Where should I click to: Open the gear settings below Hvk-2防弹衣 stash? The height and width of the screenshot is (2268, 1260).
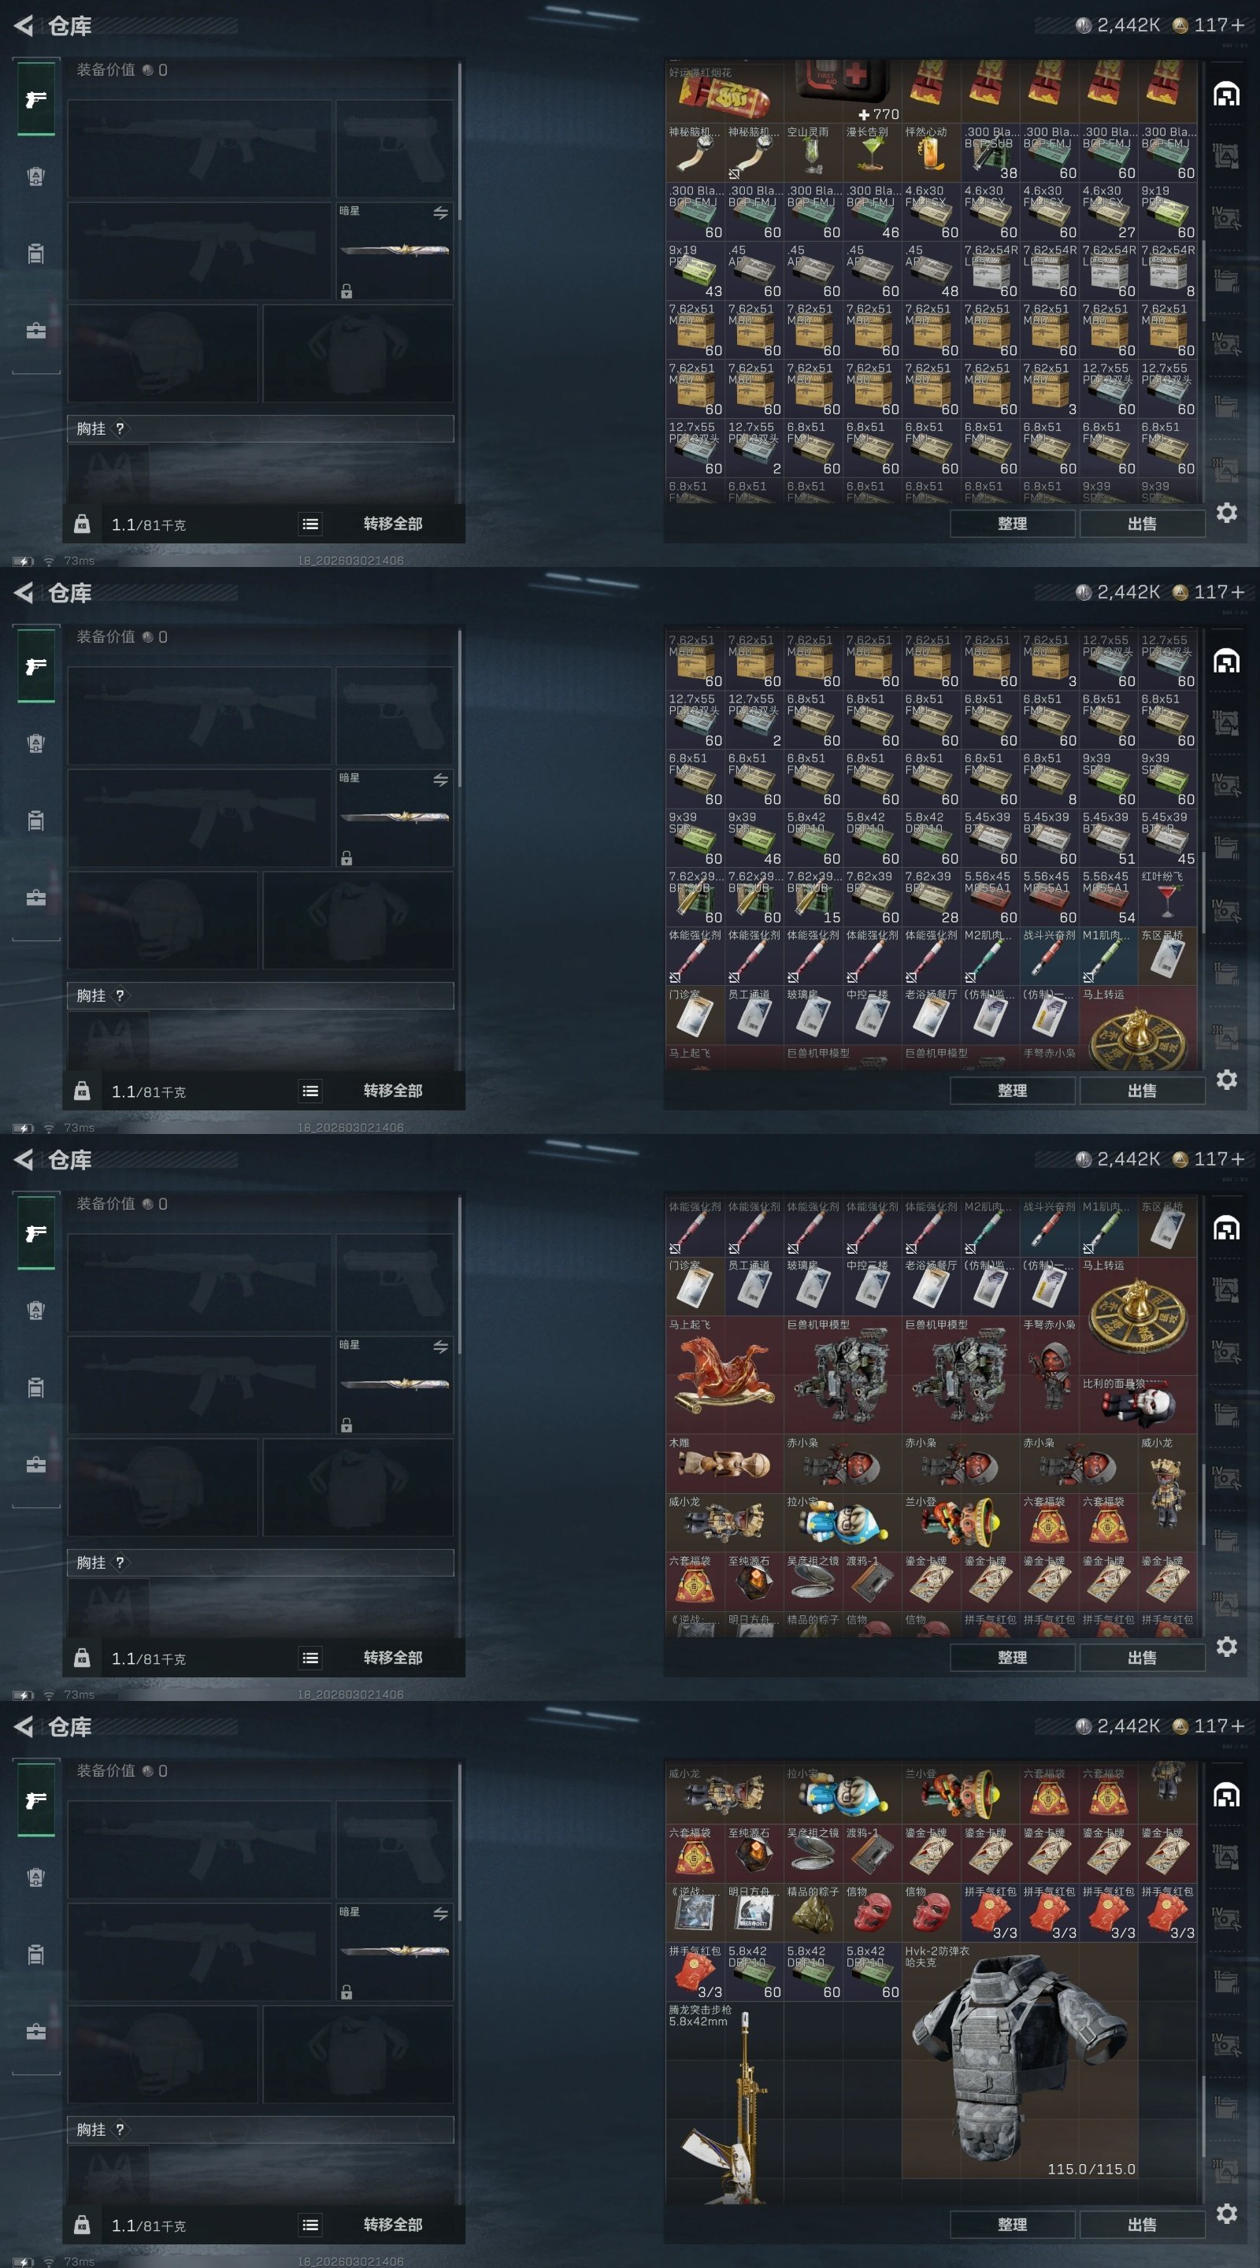pyautogui.click(x=1227, y=2214)
